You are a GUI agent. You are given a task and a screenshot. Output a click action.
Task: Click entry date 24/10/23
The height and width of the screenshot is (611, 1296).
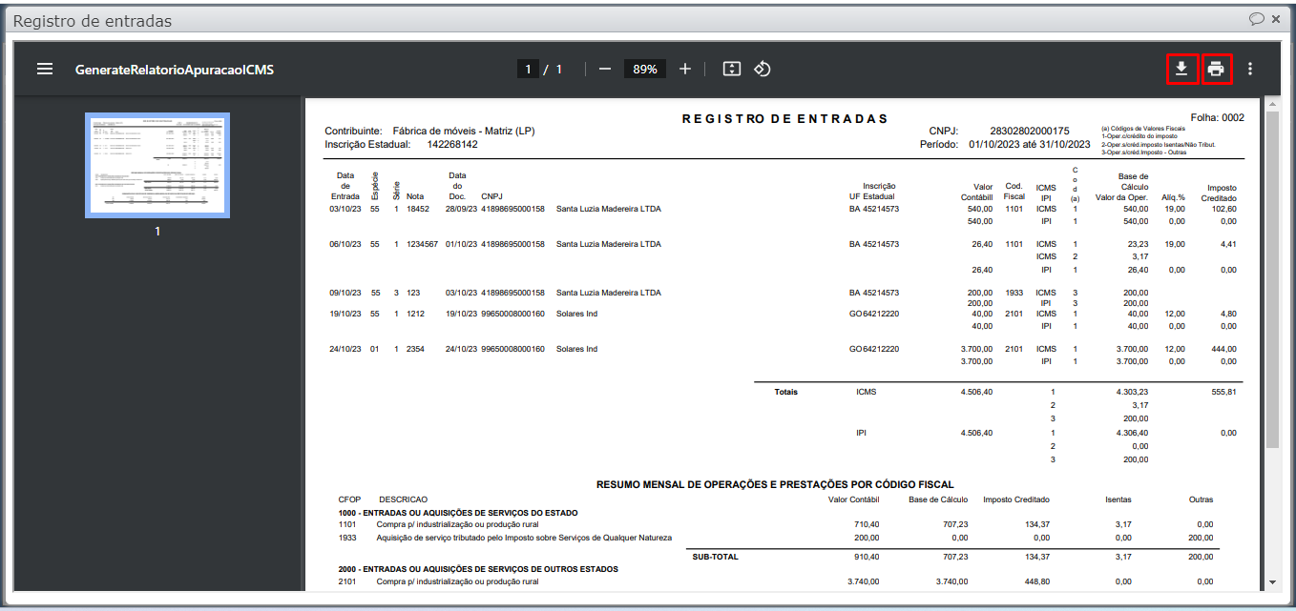coord(345,349)
